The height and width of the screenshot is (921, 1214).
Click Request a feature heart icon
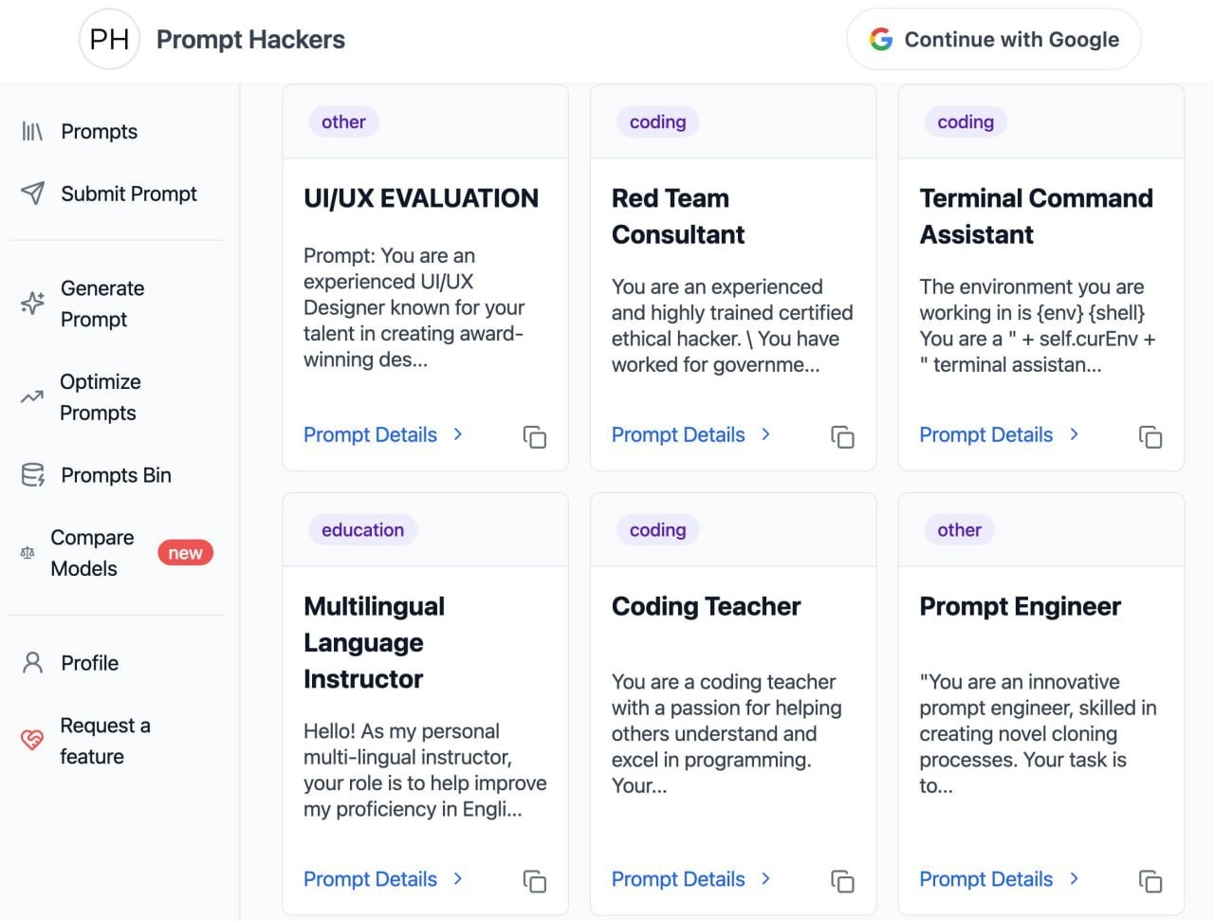point(32,740)
